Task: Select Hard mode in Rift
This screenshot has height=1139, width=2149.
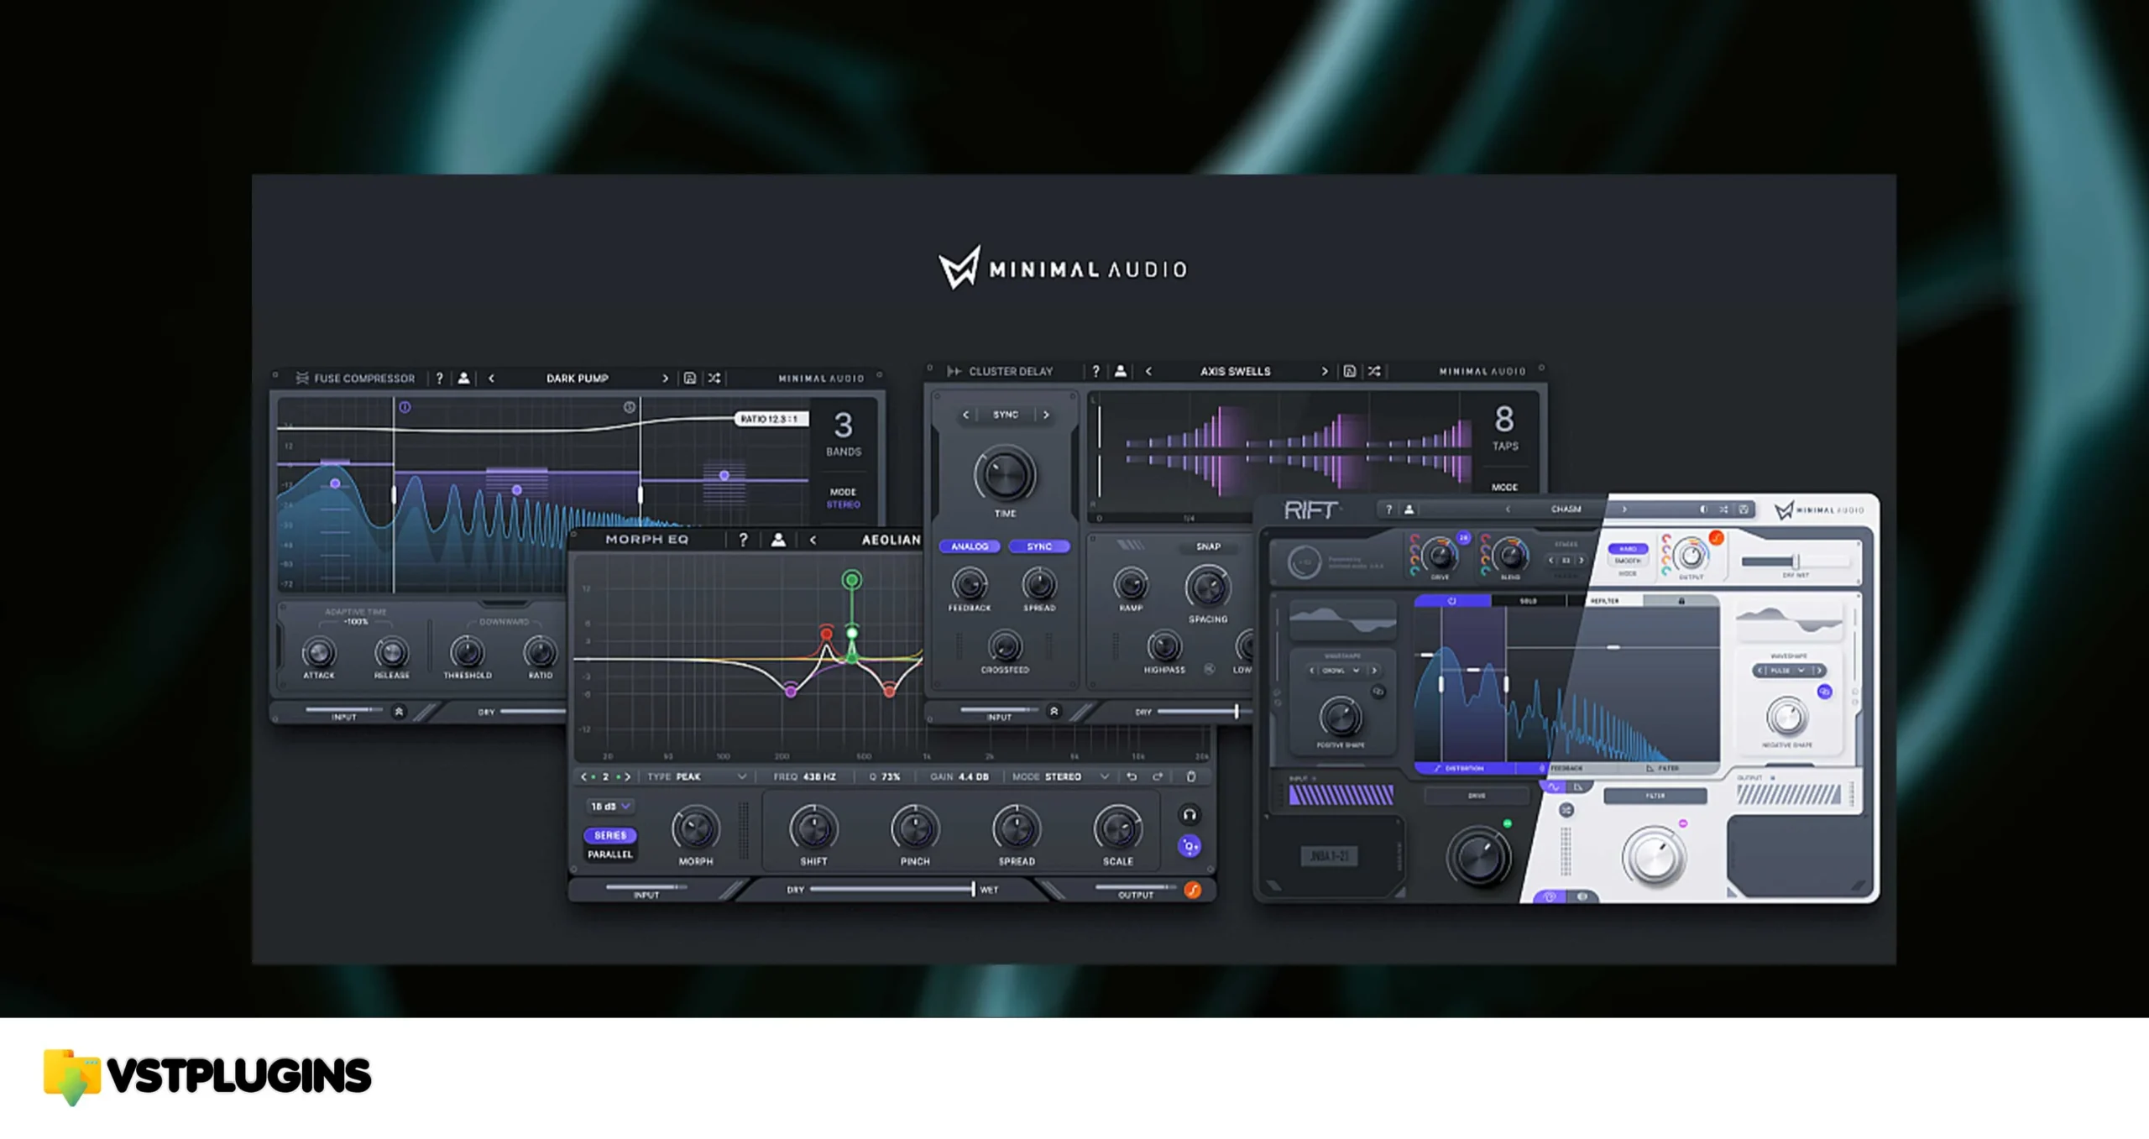Action: pos(1628,549)
